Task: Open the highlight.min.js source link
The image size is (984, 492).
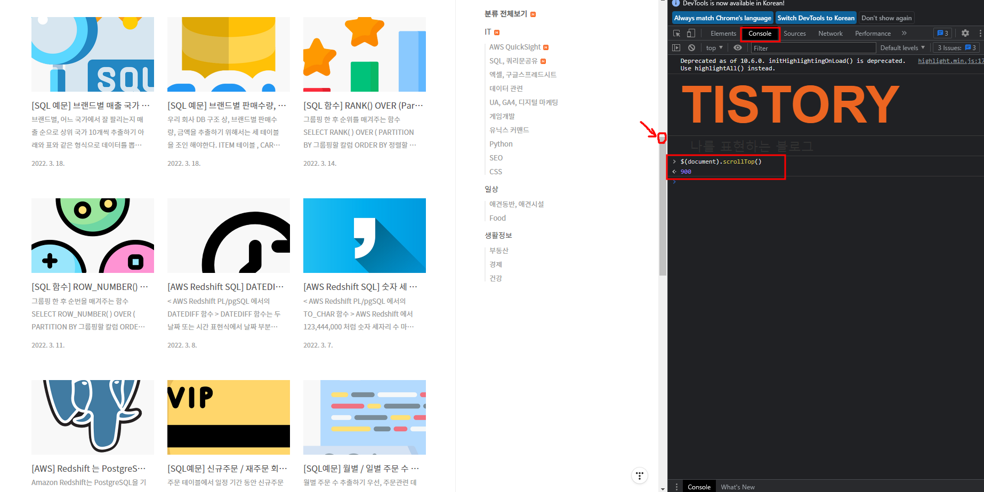Action: tap(955, 60)
